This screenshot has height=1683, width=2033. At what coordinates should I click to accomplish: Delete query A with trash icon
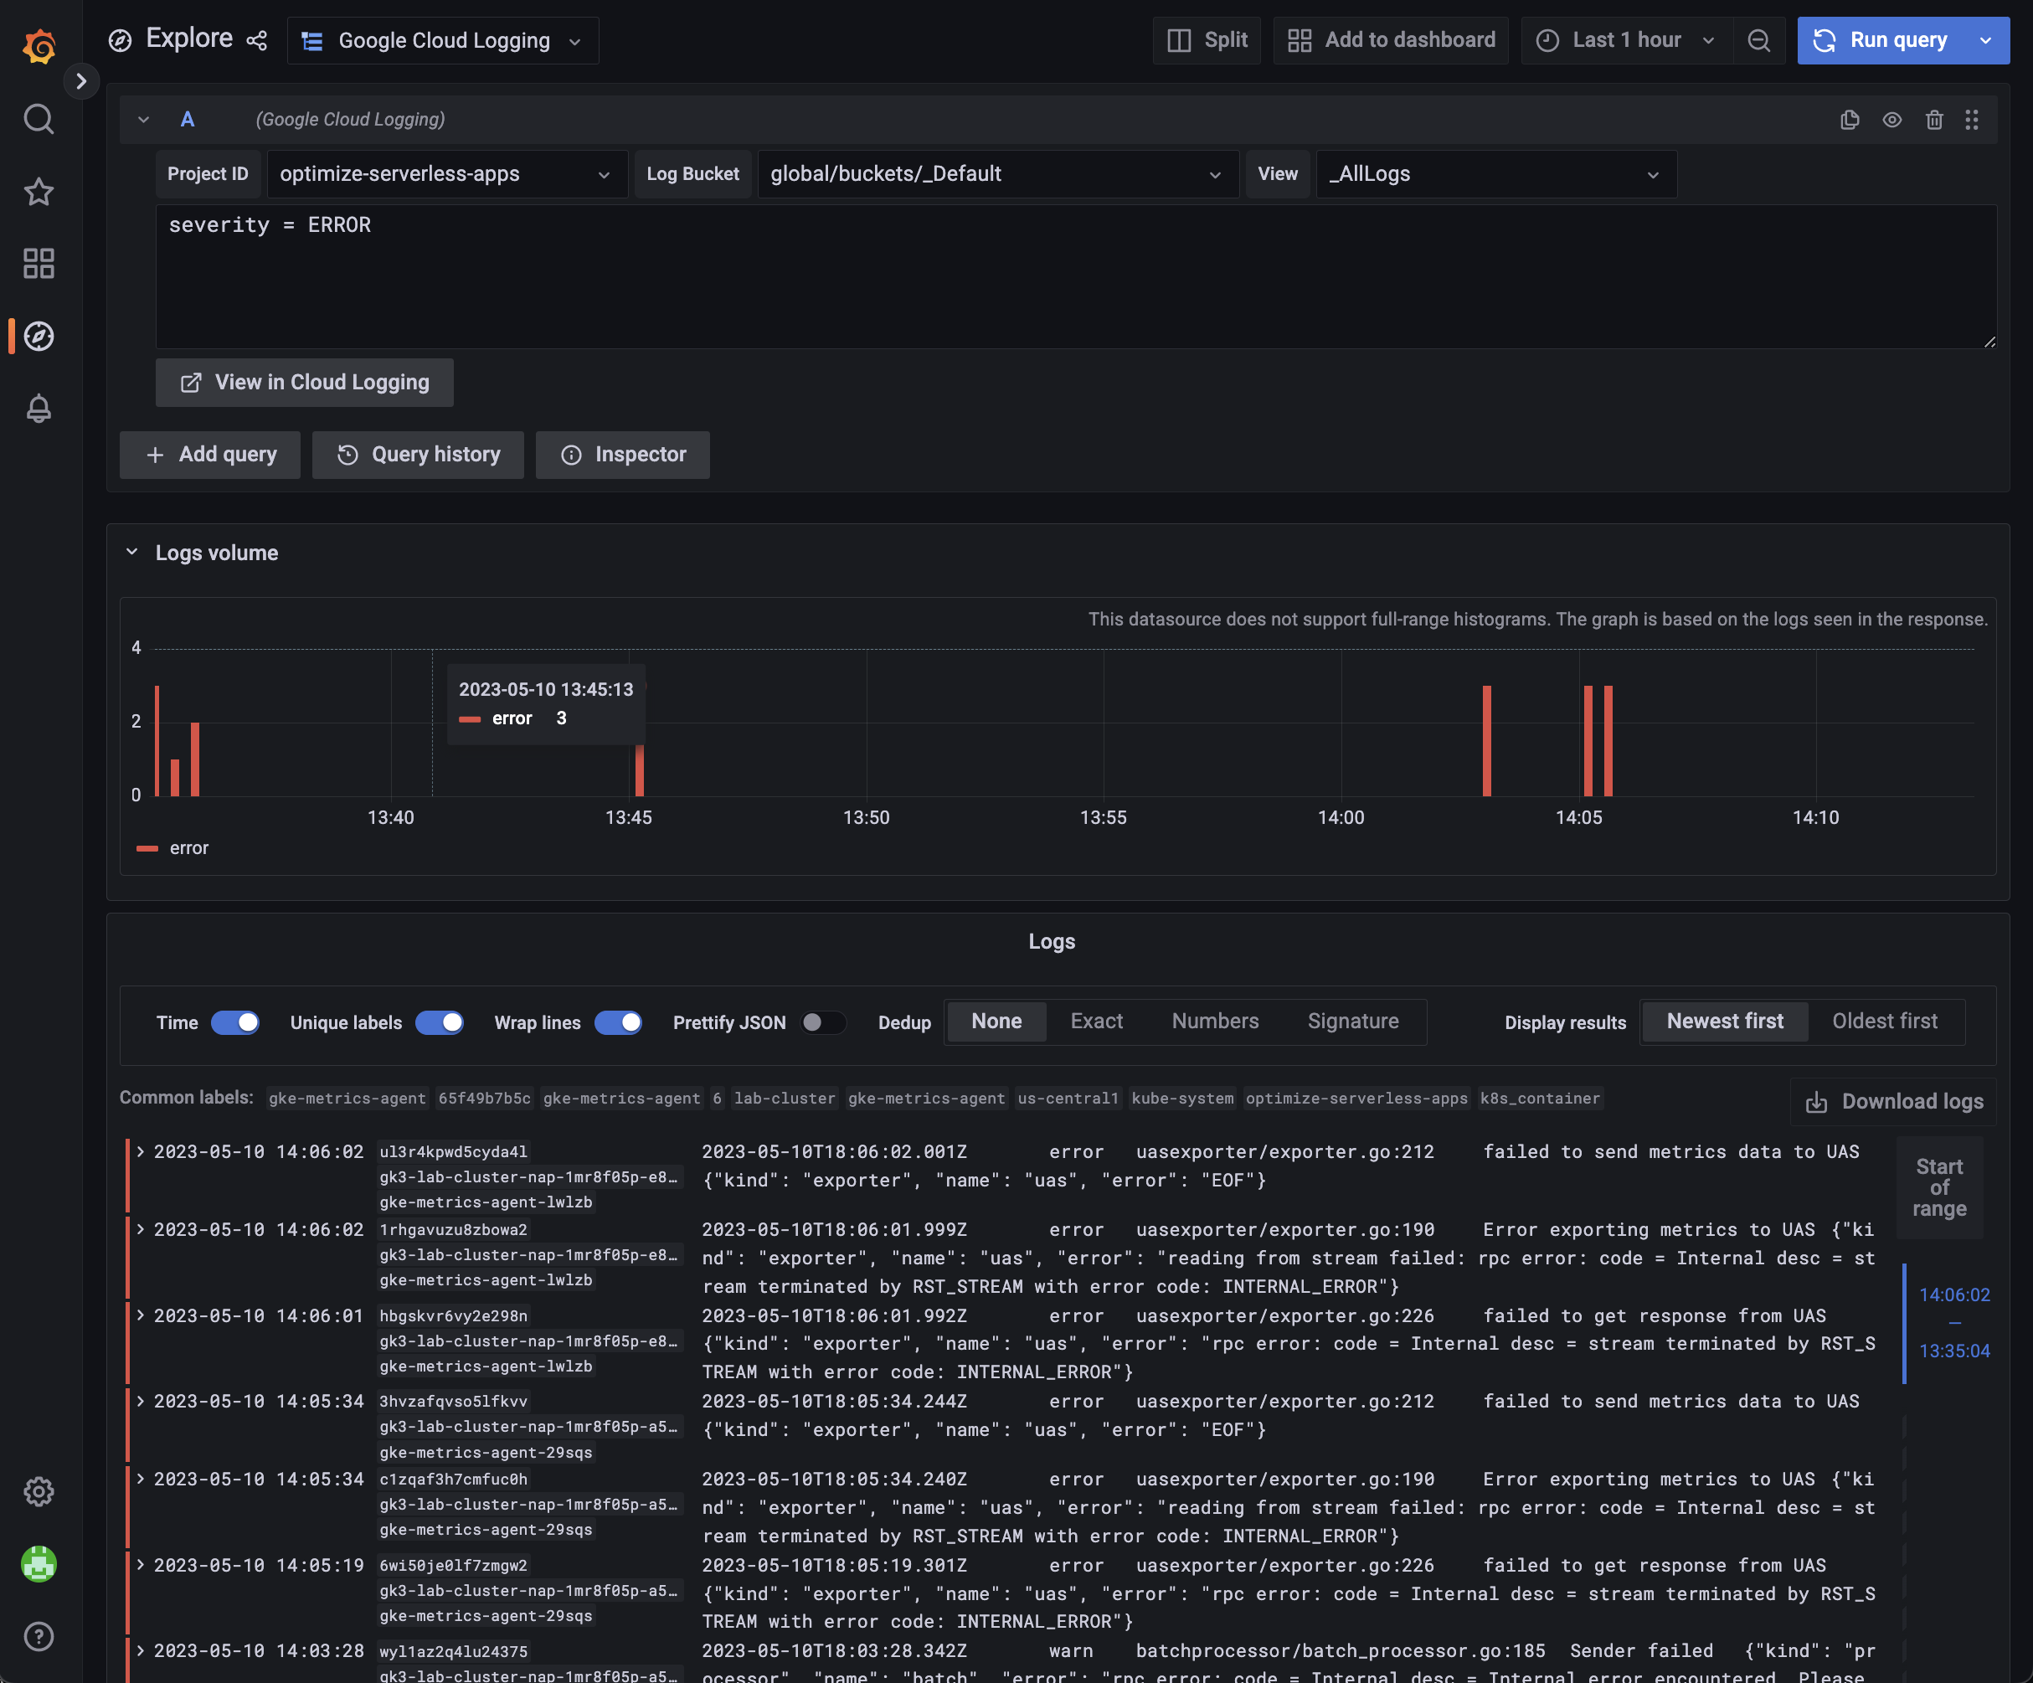tap(1933, 119)
